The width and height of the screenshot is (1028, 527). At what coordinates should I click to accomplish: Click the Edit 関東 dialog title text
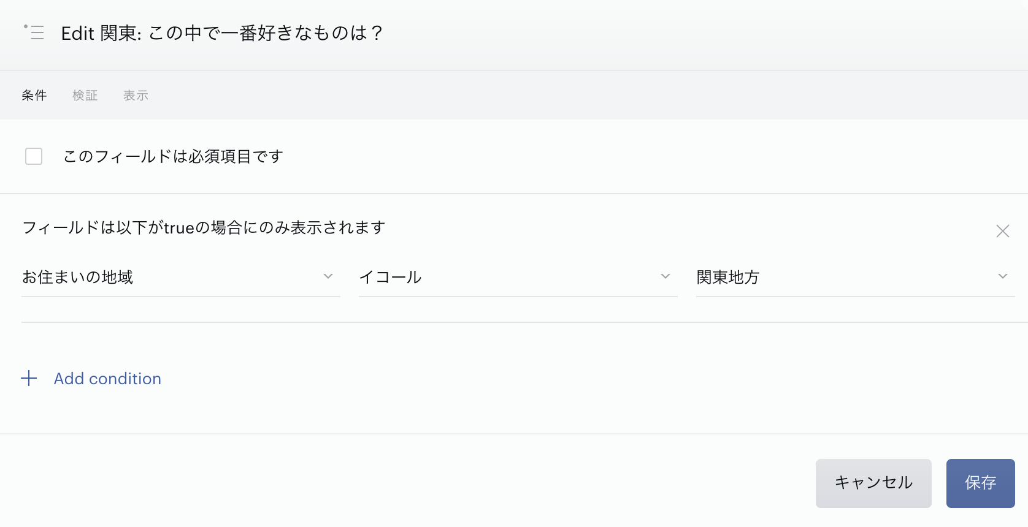point(222,33)
